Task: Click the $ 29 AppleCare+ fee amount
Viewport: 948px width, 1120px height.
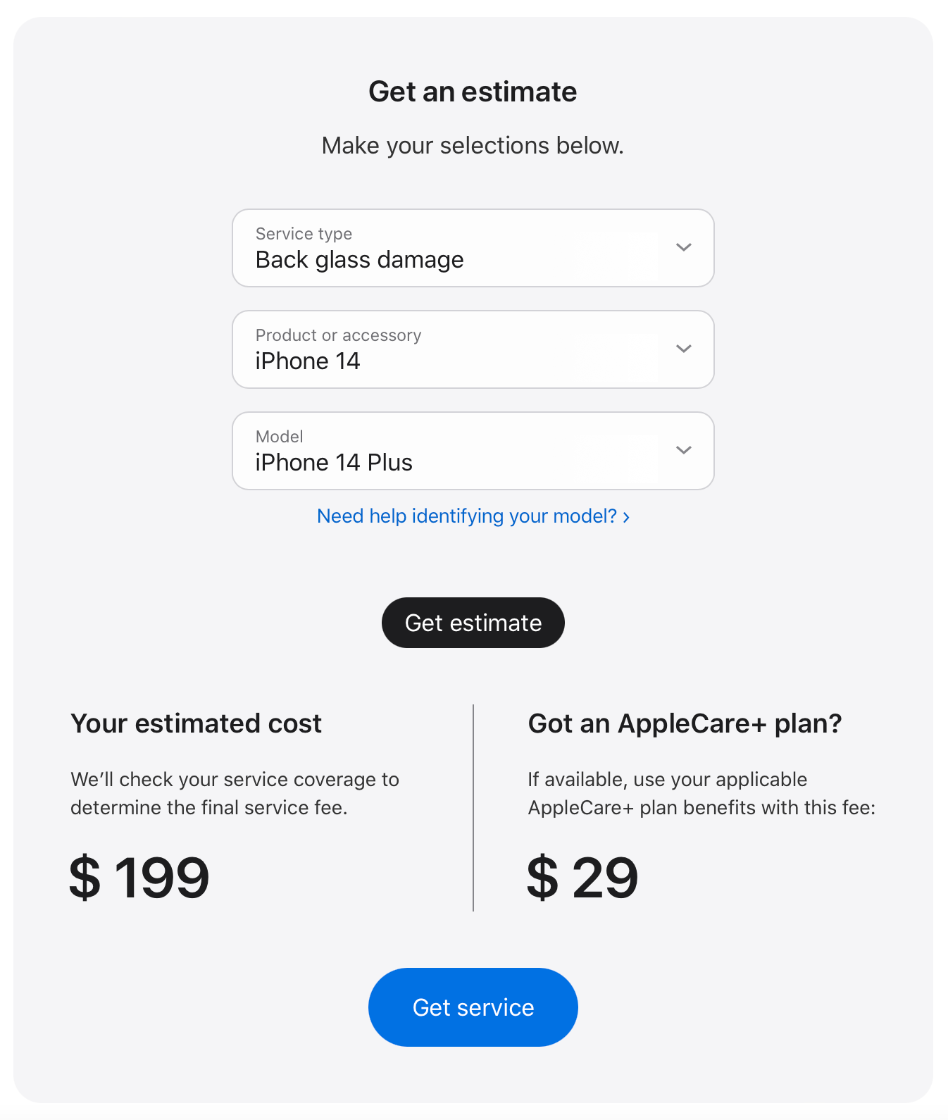Action: [582, 878]
